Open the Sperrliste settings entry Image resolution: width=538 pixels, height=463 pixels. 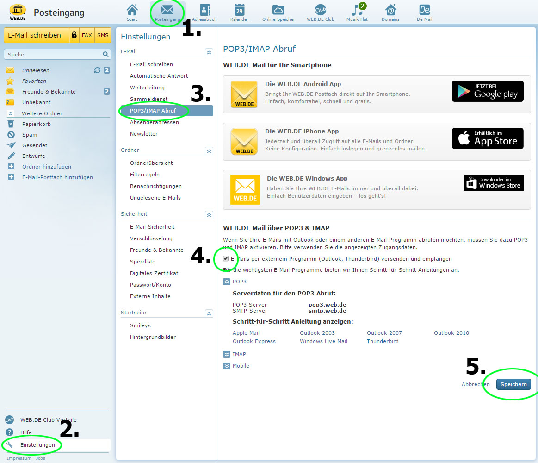coord(142,262)
